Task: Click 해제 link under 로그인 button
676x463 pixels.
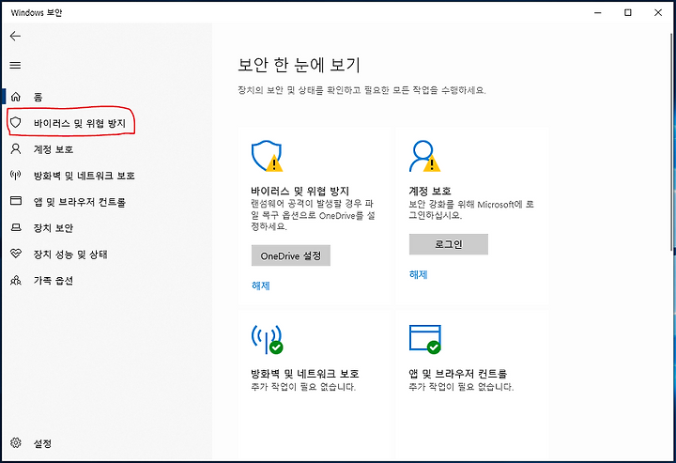Action: (418, 274)
